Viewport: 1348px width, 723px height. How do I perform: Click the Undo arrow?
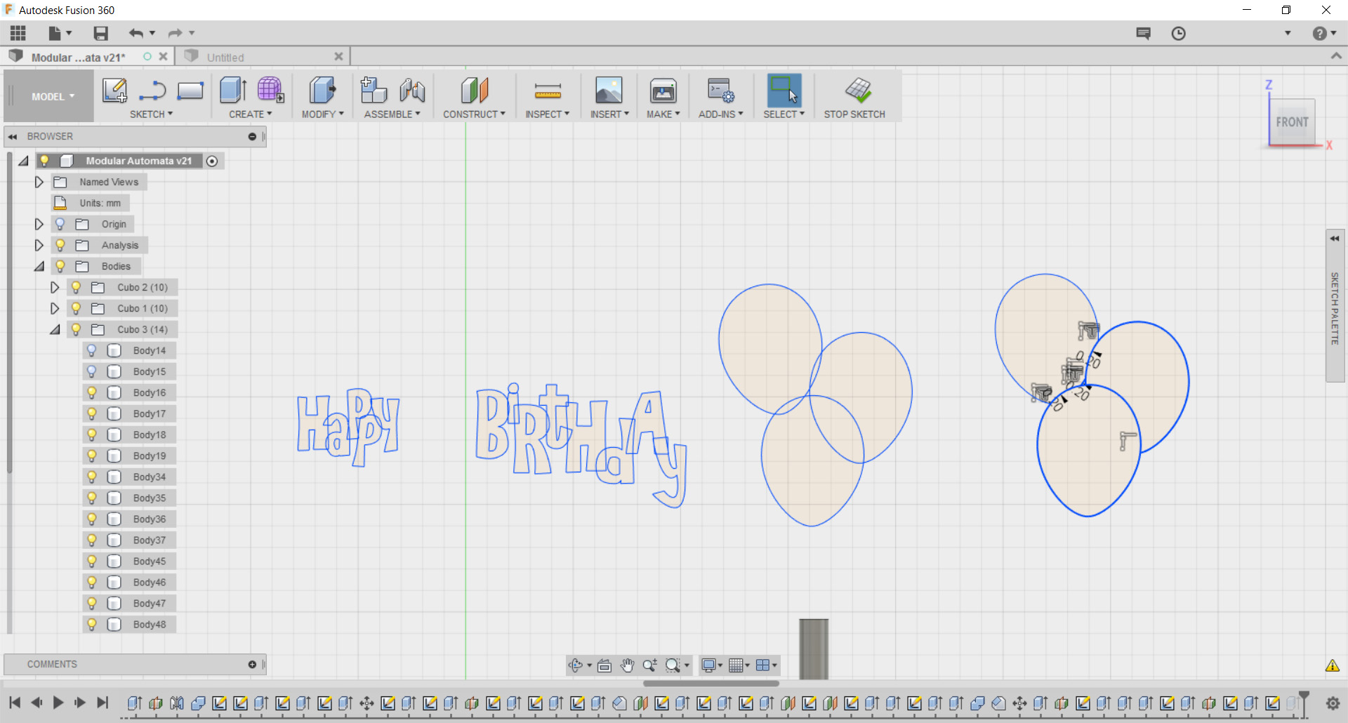click(x=136, y=33)
